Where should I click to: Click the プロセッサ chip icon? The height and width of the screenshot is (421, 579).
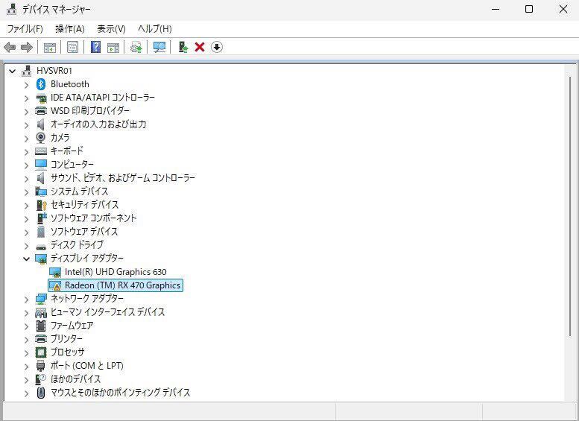click(x=41, y=352)
